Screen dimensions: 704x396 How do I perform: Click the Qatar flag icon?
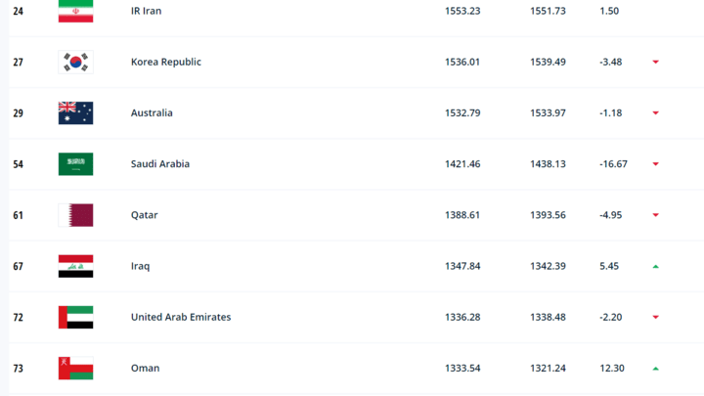tap(75, 215)
